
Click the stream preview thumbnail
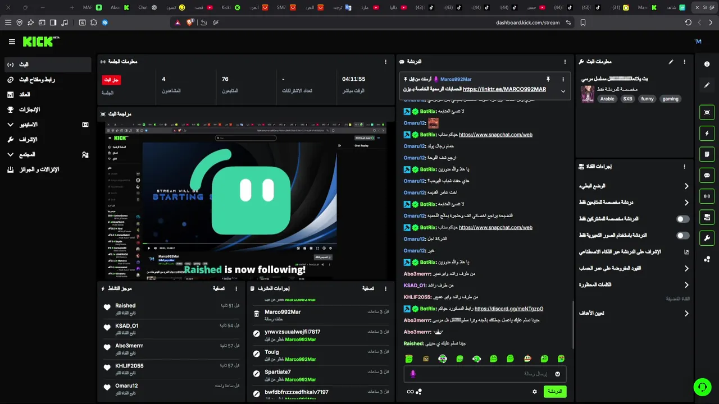pyautogui.click(x=247, y=201)
